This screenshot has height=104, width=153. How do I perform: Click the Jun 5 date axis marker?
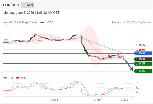coord(55,100)
